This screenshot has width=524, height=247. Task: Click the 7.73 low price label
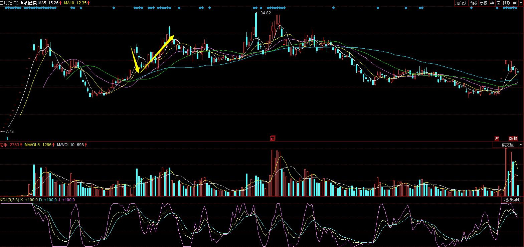pos(10,132)
